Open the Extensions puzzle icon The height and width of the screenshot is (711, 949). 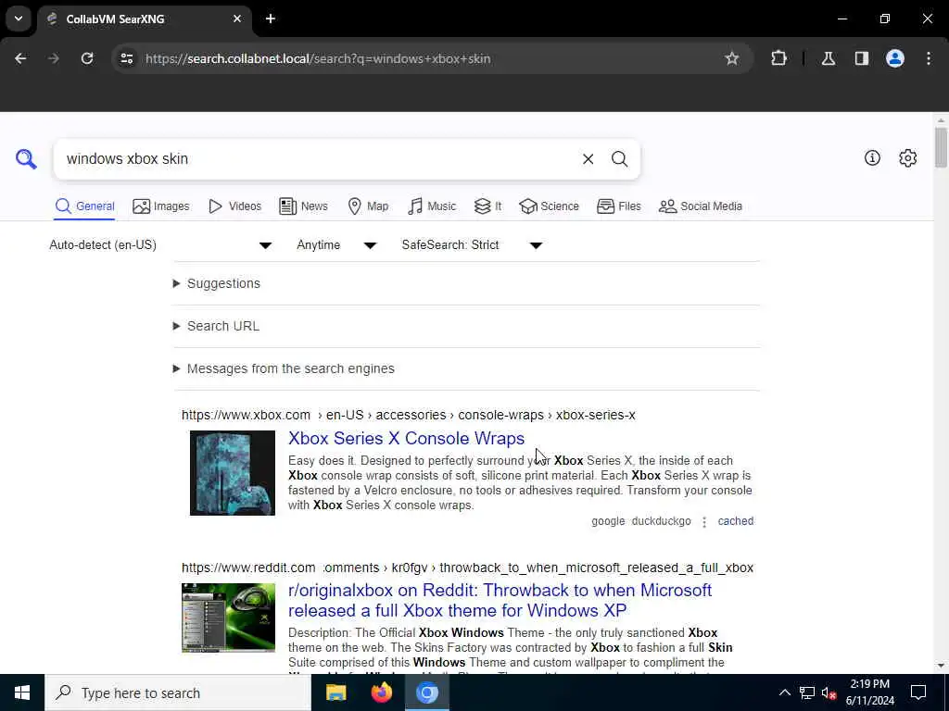[x=778, y=58]
